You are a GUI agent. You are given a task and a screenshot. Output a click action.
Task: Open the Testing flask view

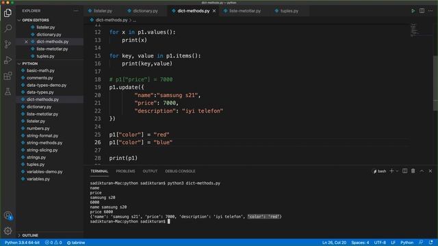(8, 92)
